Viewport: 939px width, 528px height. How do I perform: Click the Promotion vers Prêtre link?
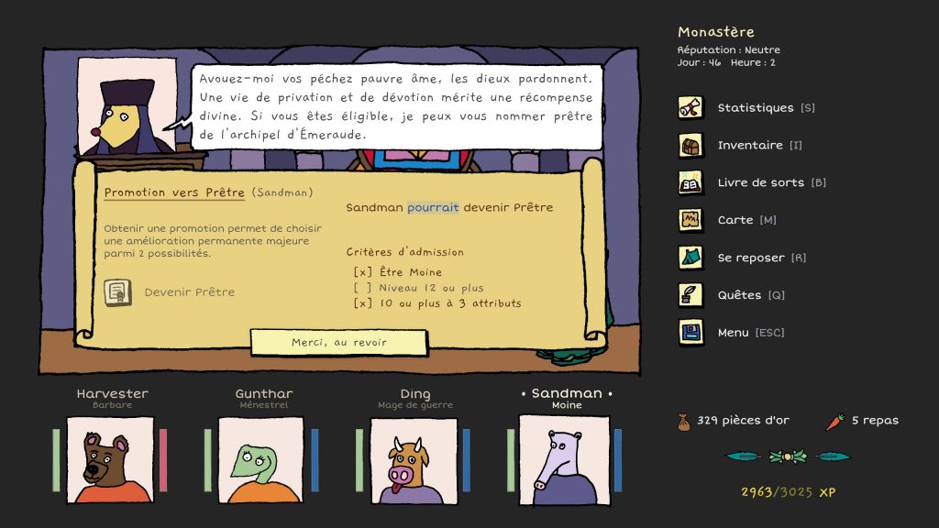(174, 193)
